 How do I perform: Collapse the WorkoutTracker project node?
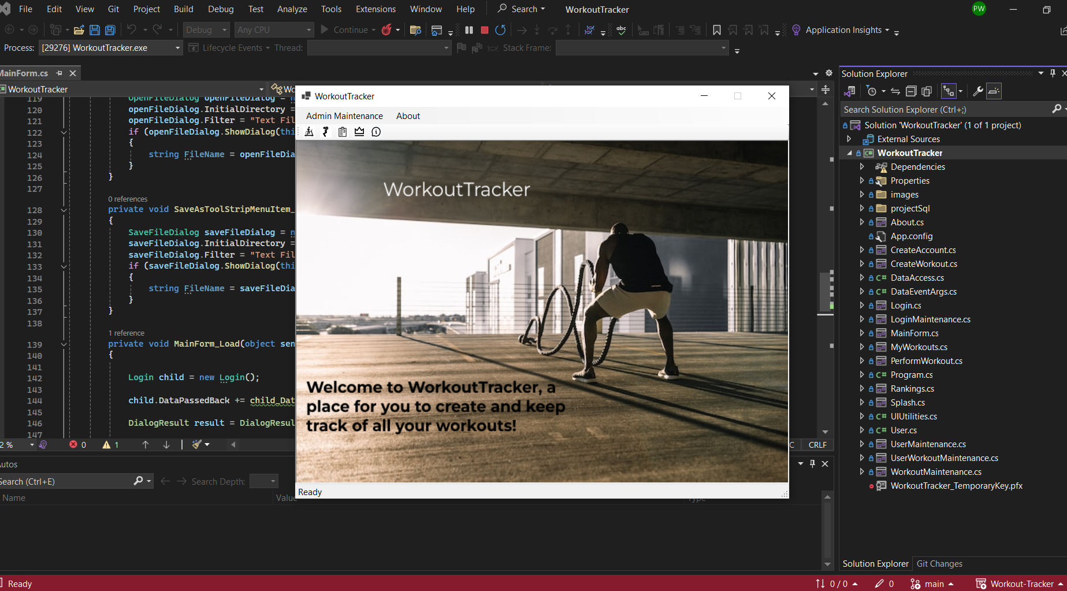pyautogui.click(x=849, y=153)
